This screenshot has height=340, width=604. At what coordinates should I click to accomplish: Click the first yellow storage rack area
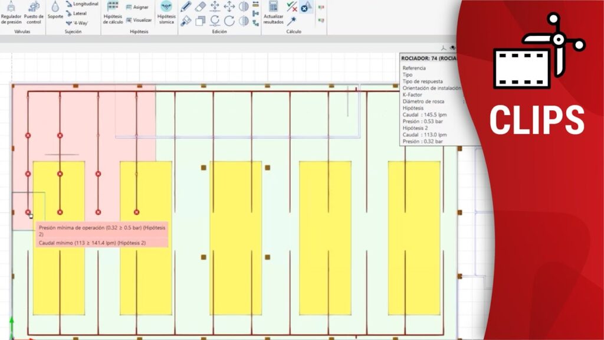click(x=58, y=266)
